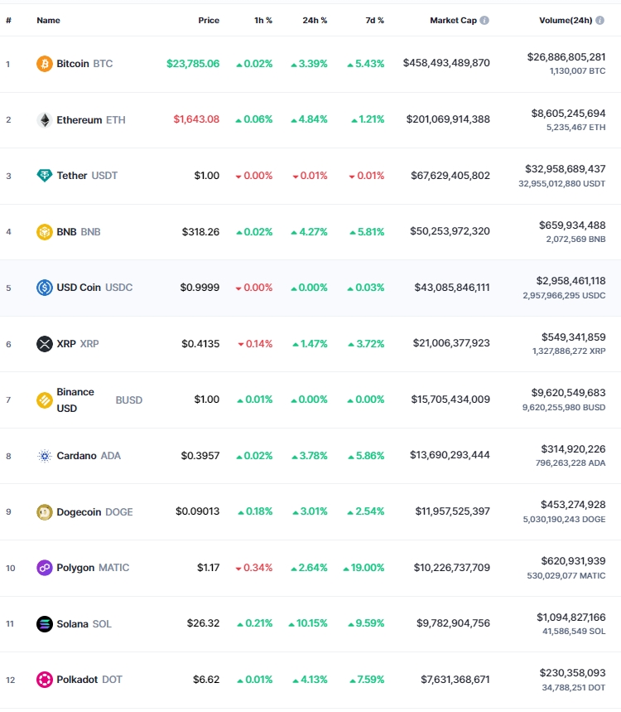The width and height of the screenshot is (621, 712).
Task: Click the BNB coin icon
Action: (45, 231)
